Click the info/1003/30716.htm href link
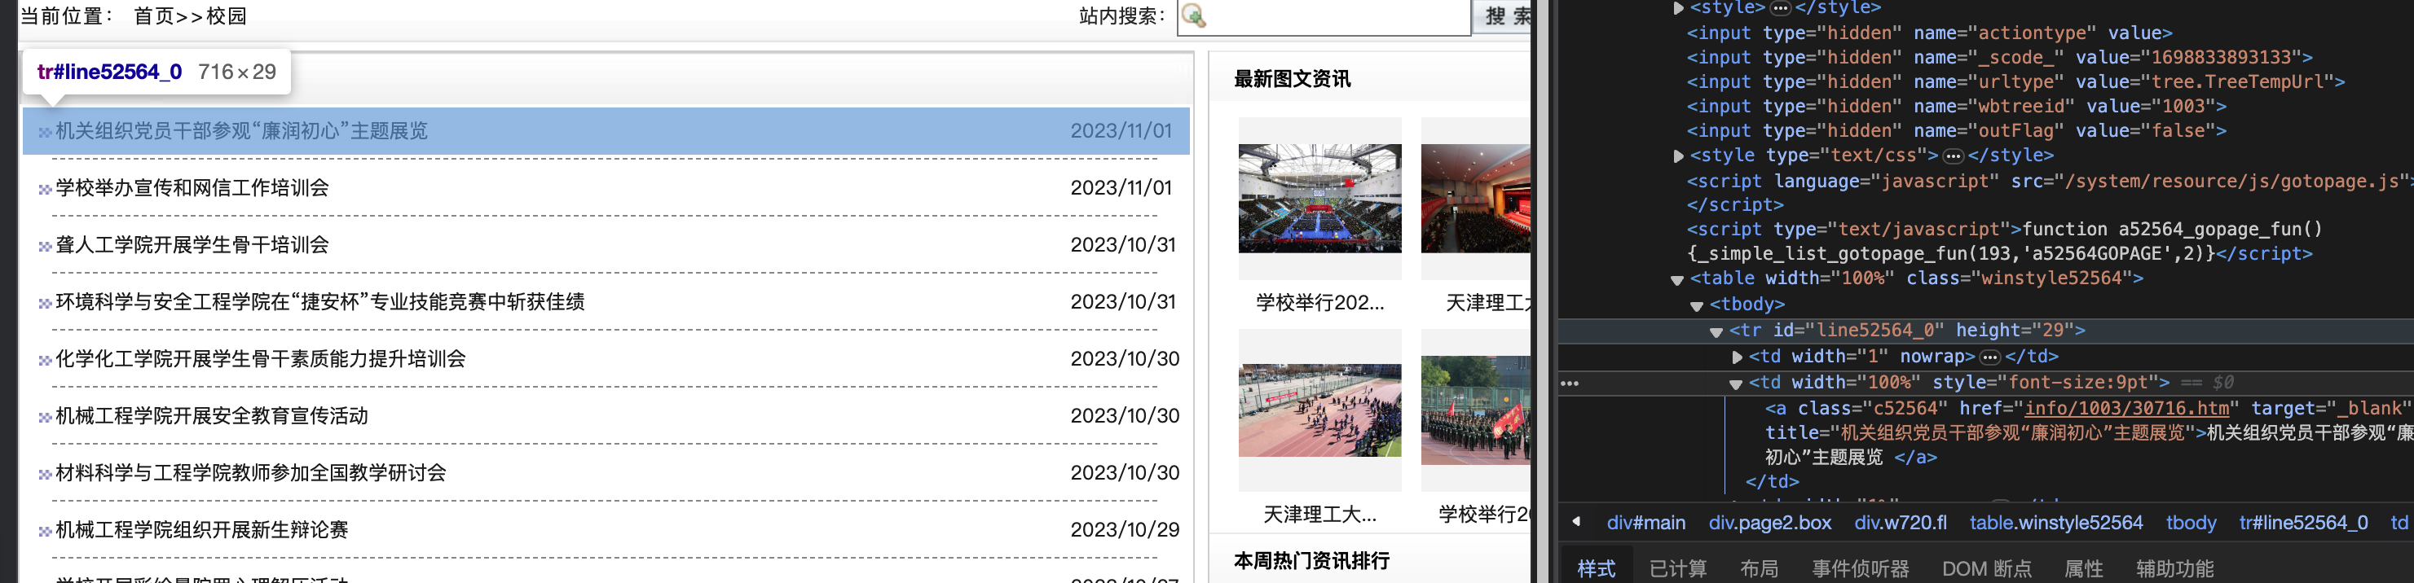The height and width of the screenshot is (583, 2414). (x=2126, y=409)
